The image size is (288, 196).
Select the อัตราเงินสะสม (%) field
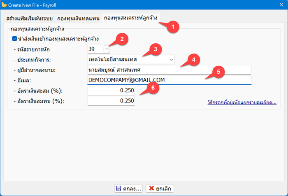point(111,90)
